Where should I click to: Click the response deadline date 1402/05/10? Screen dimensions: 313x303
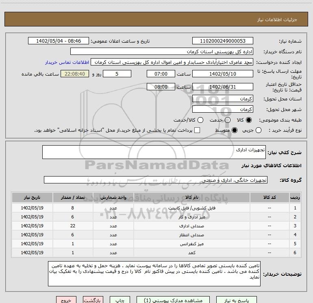[223, 74]
